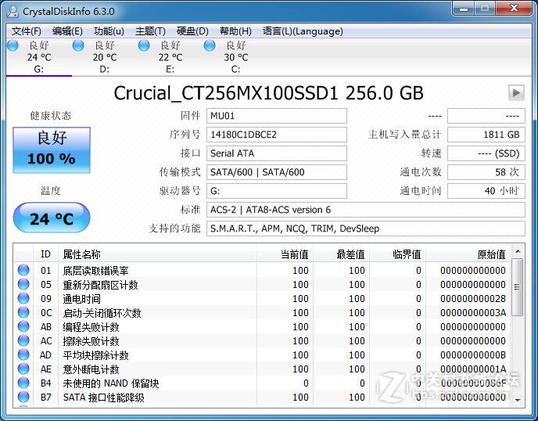
Task: Click the power on hours field 40 小时
Action: (x=486, y=191)
